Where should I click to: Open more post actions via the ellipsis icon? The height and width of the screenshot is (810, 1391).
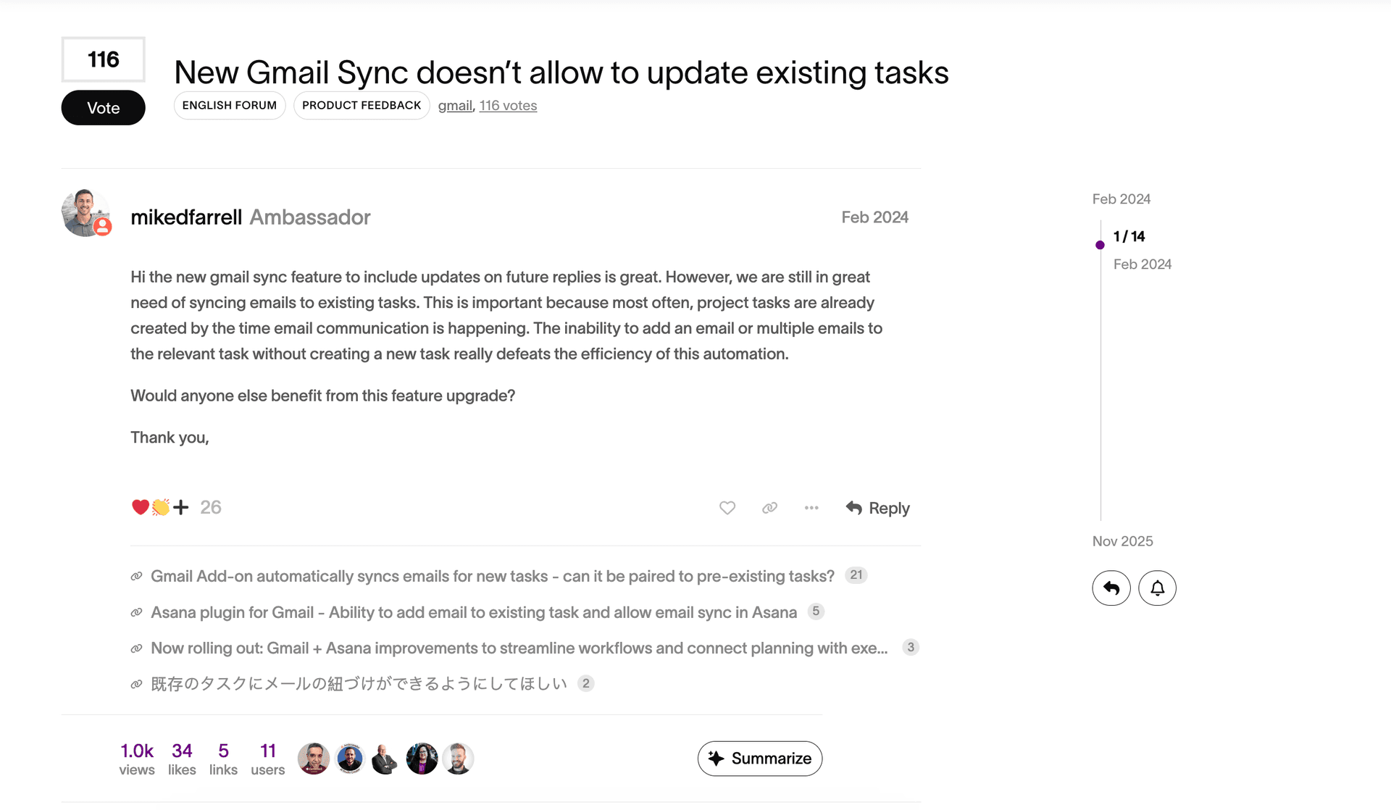[811, 508]
